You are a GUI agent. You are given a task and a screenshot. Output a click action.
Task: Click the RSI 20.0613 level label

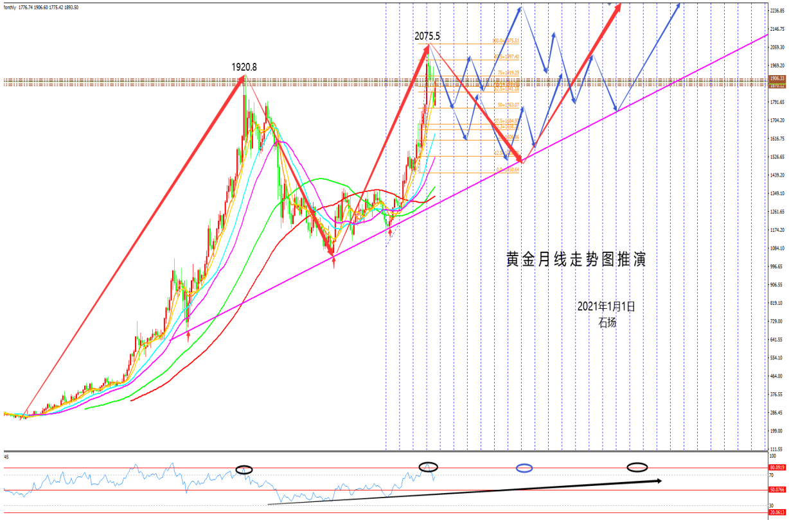click(777, 513)
